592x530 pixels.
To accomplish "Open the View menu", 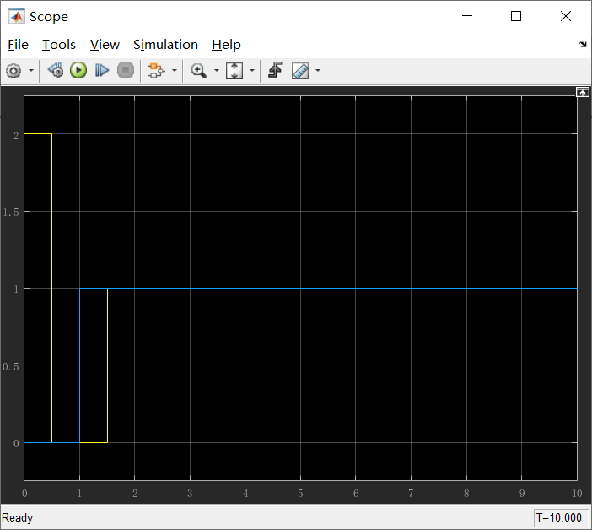I will [105, 45].
